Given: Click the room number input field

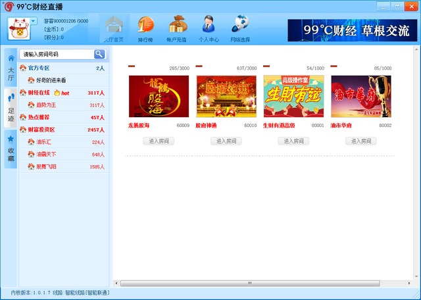Looking at the screenshot, I should 56,54.
